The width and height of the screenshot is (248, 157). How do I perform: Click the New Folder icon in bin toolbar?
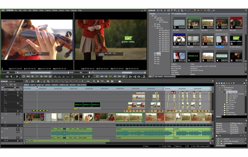click(x=158, y=10)
